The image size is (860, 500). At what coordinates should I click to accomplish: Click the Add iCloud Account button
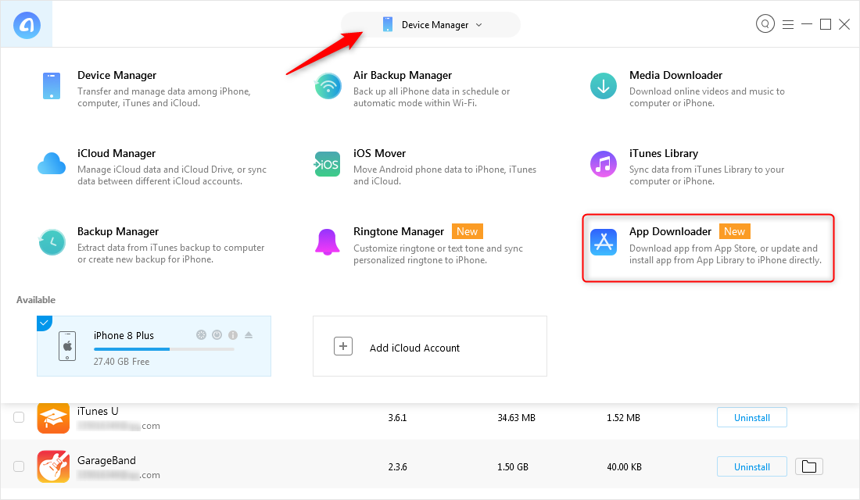[430, 346]
